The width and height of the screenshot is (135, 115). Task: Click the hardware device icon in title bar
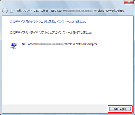coord(11,11)
